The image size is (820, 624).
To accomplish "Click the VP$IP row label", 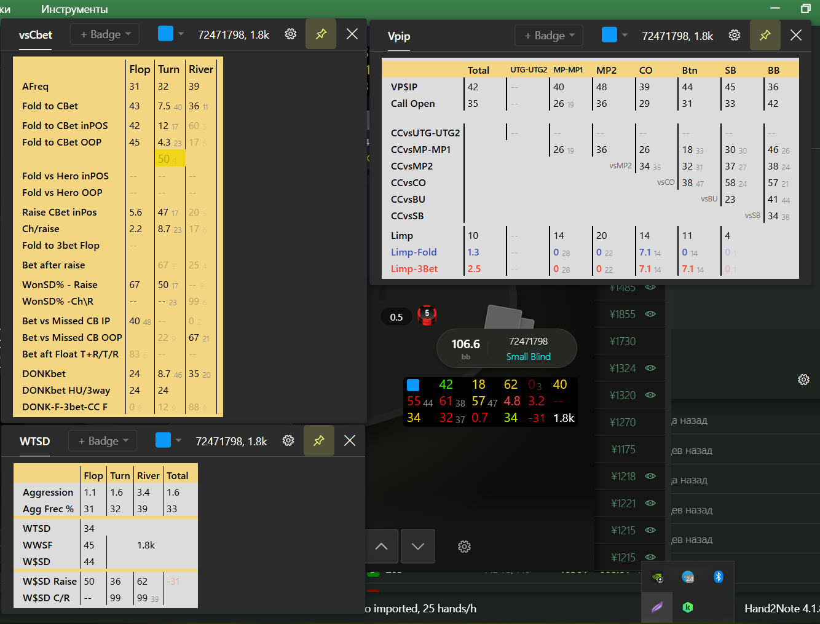I will pyautogui.click(x=404, y=87).
